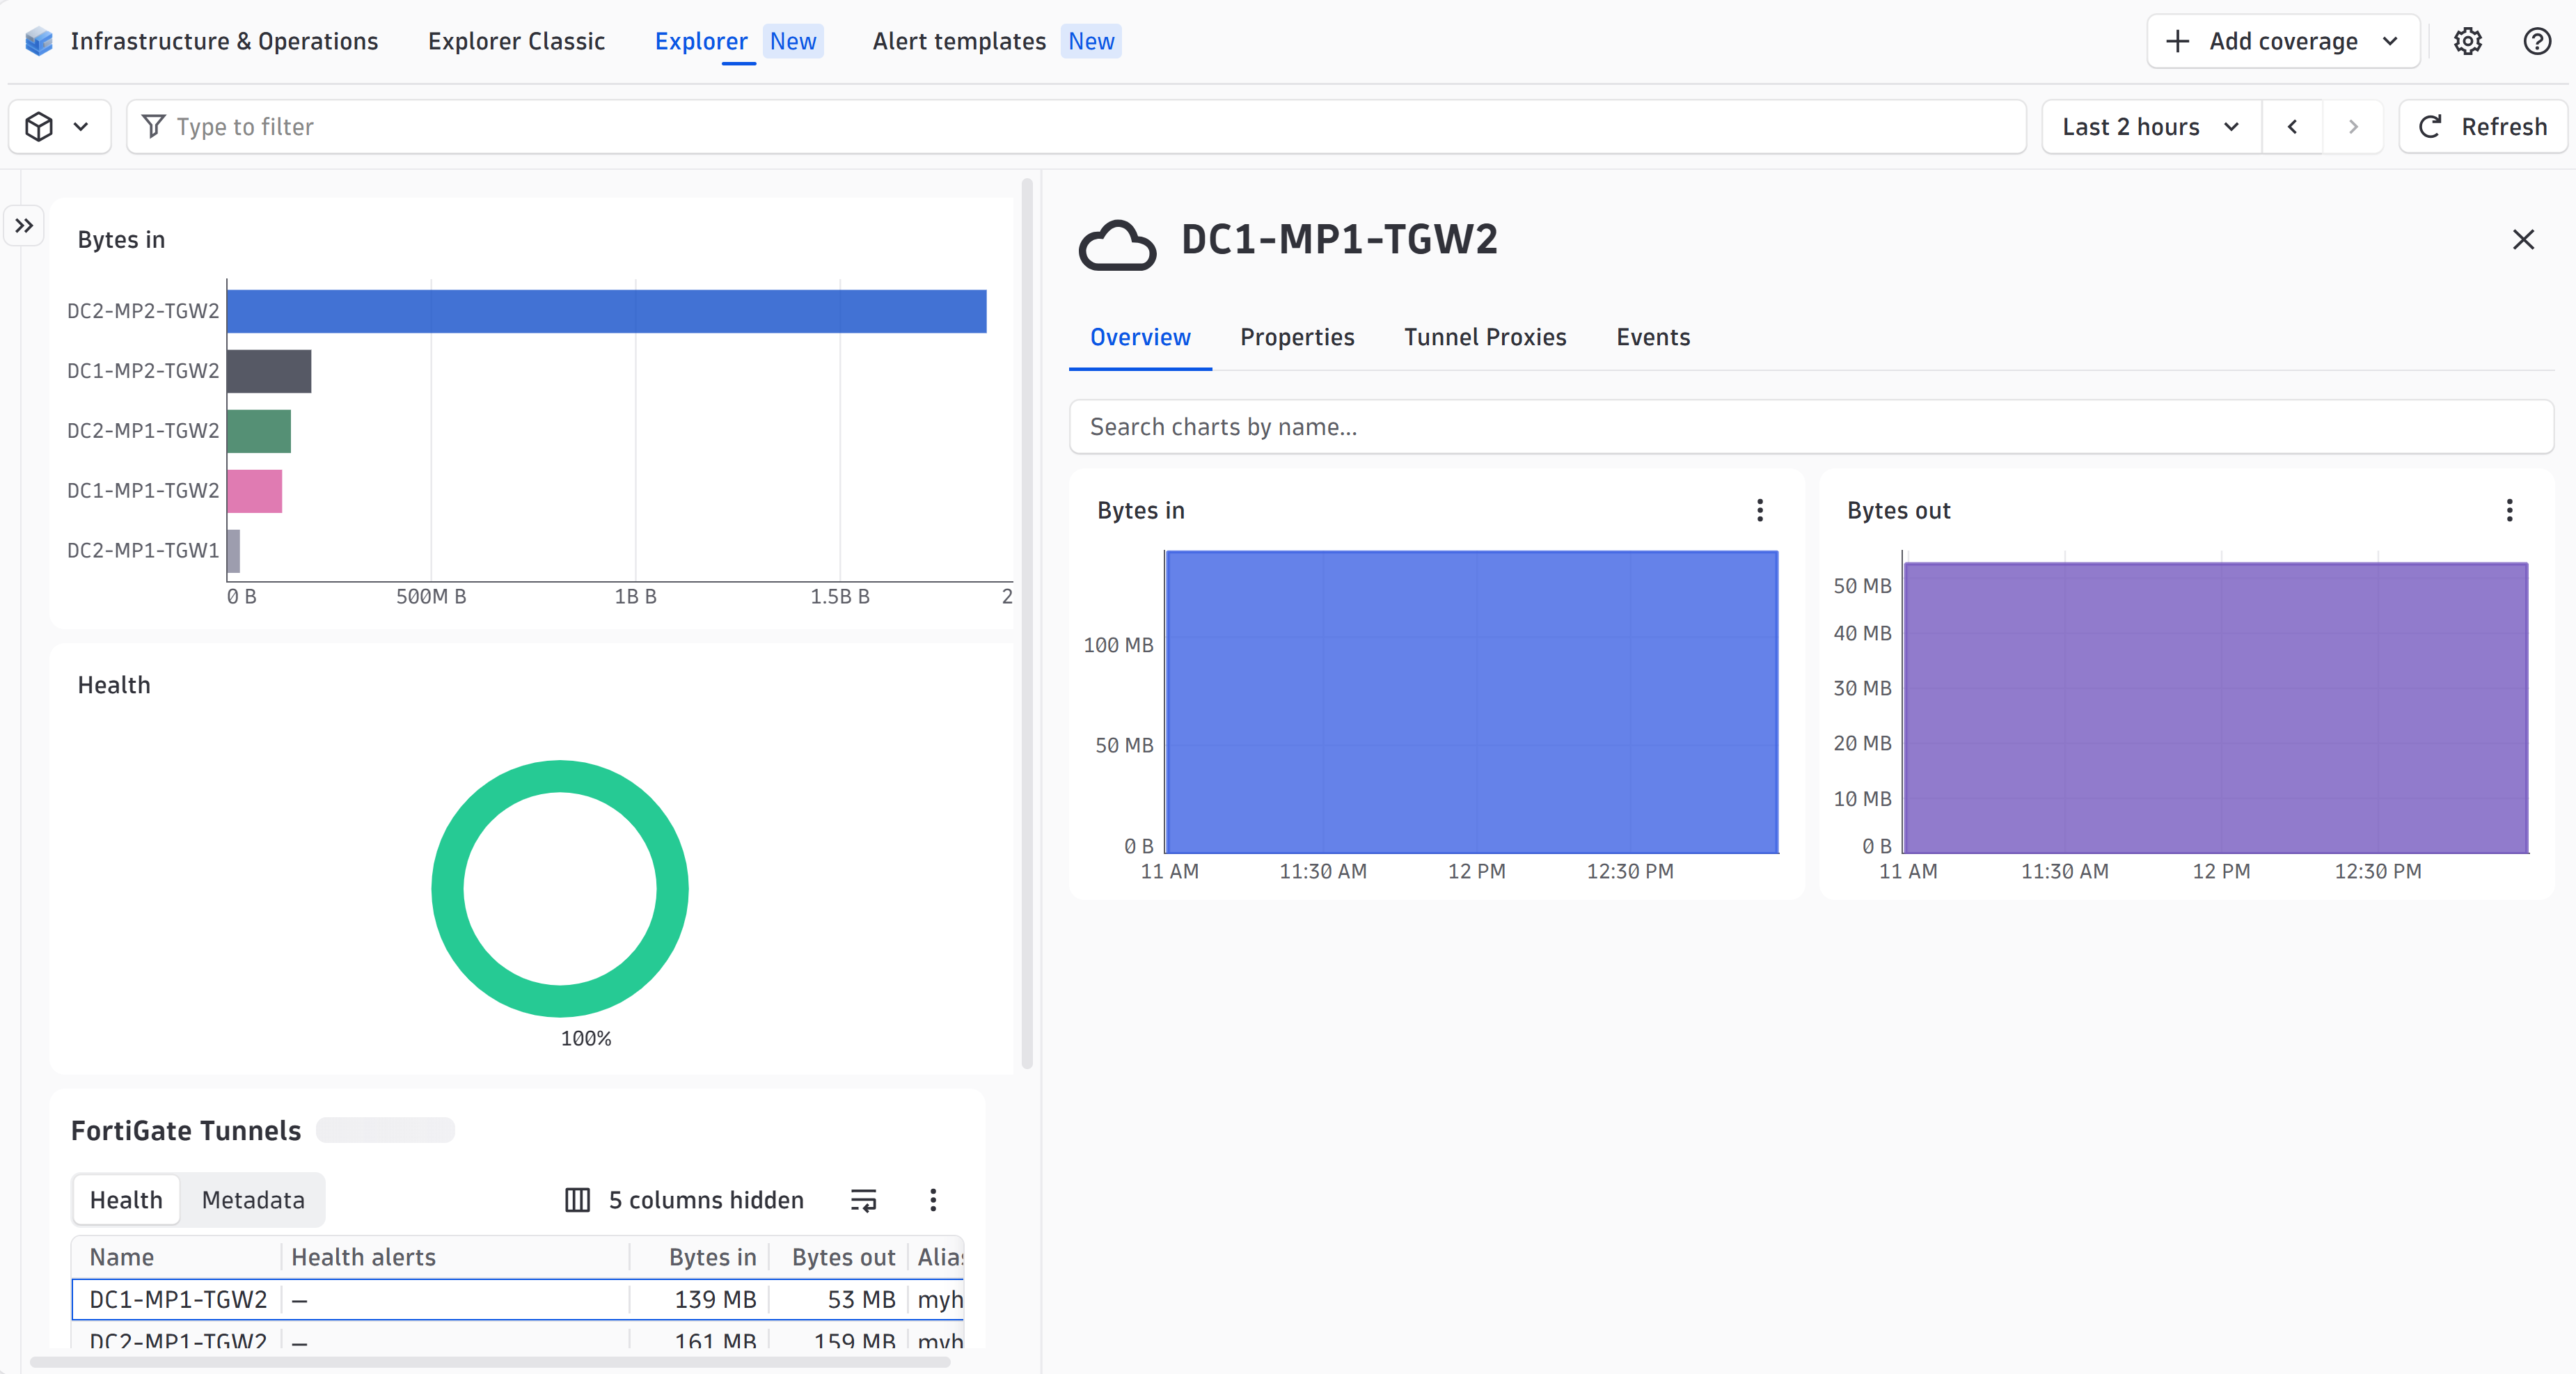The height and width of the screenshot is (1374, 2576).
Task: Open Alert templates tab
Action: (x=996, y=41)
